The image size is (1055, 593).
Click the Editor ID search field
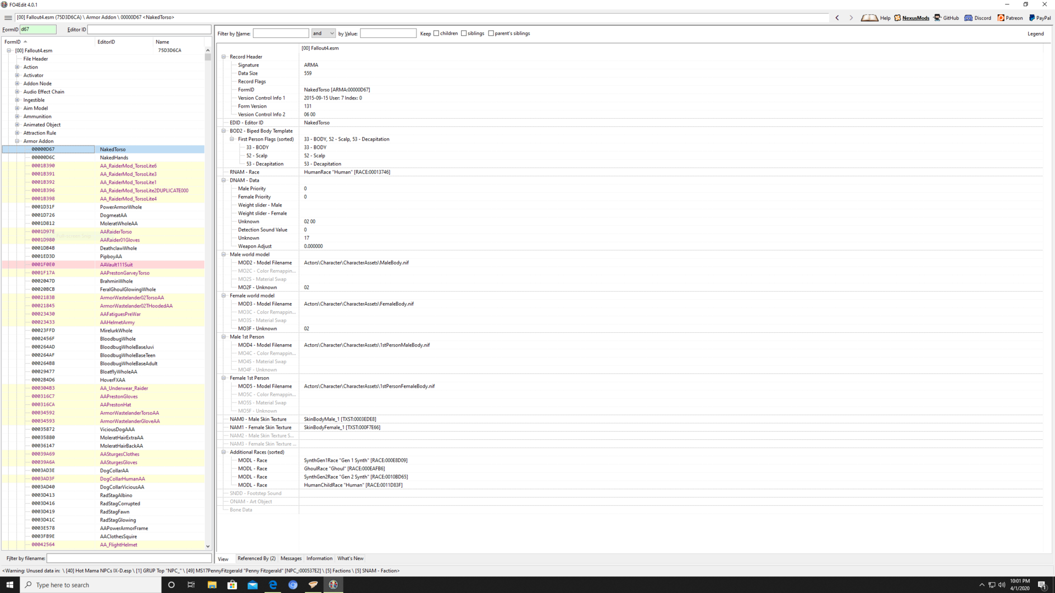149,29
